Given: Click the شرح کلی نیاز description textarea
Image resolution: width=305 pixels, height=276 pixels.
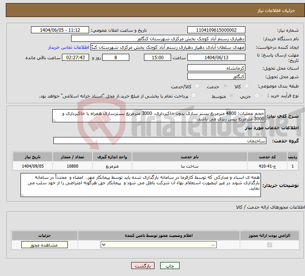Looking at the screenshot, I should [x=159, y=116].
